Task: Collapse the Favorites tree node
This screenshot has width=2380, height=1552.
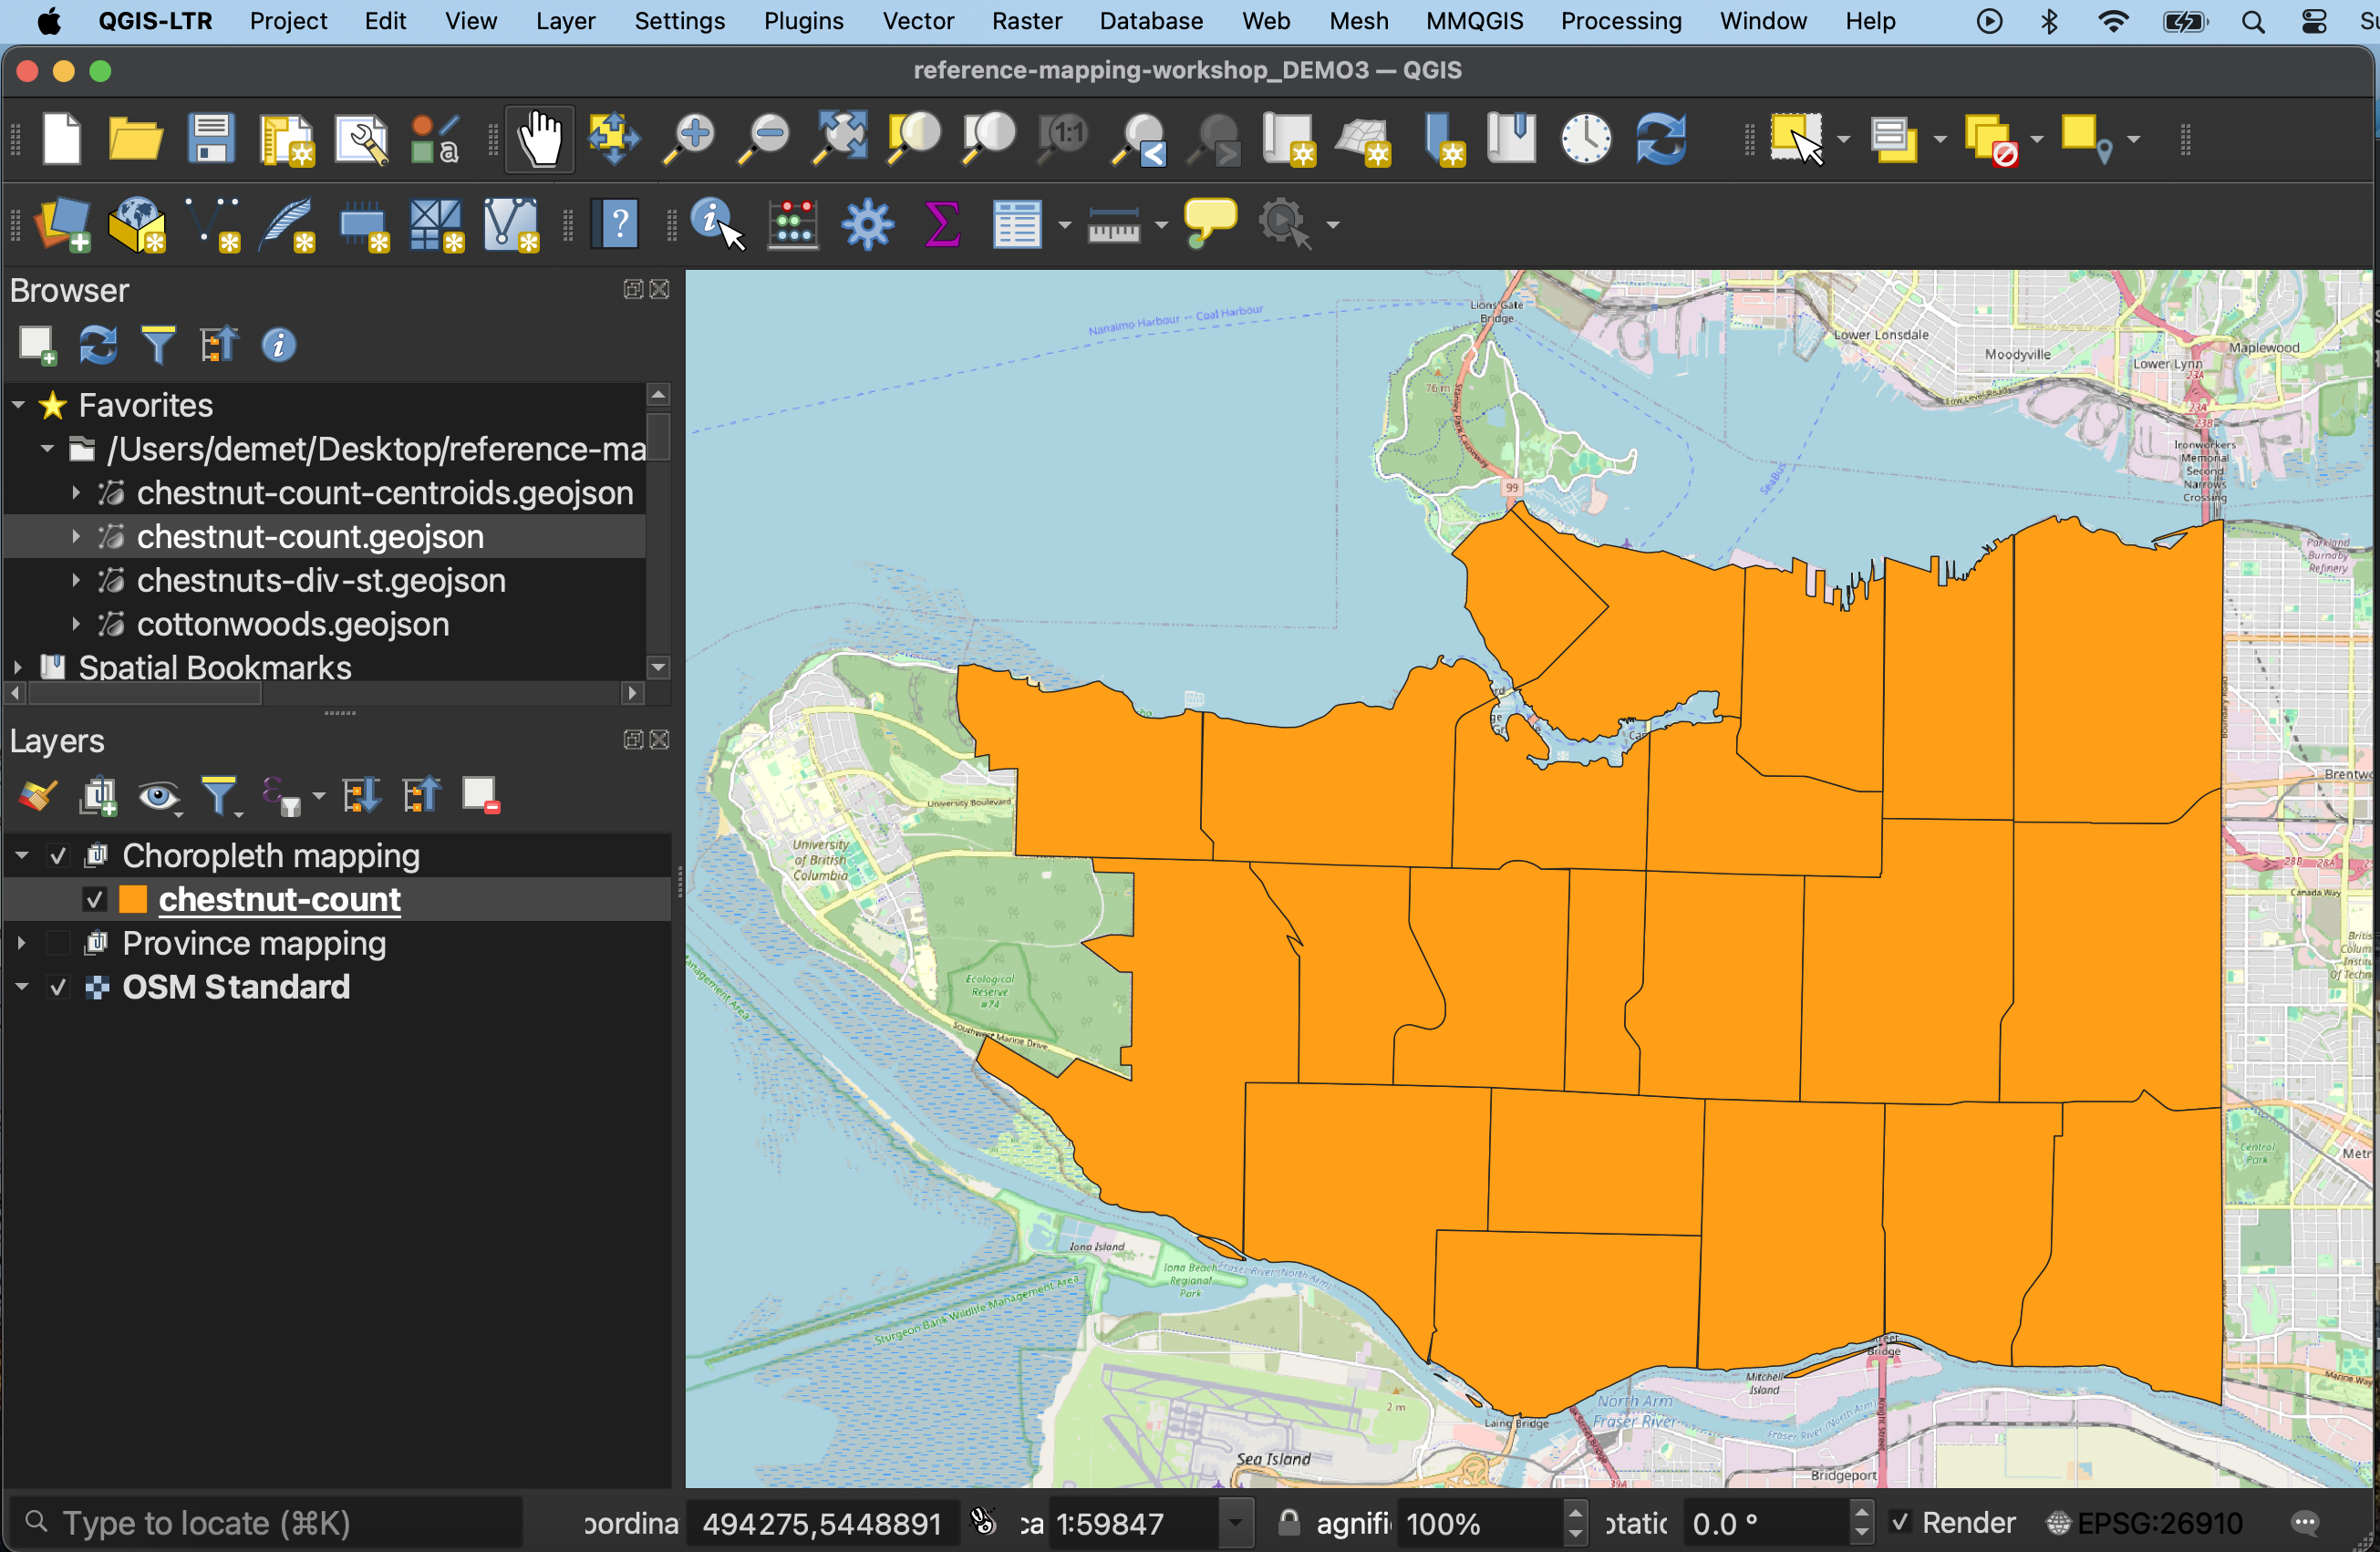Action: pos(19,405)
